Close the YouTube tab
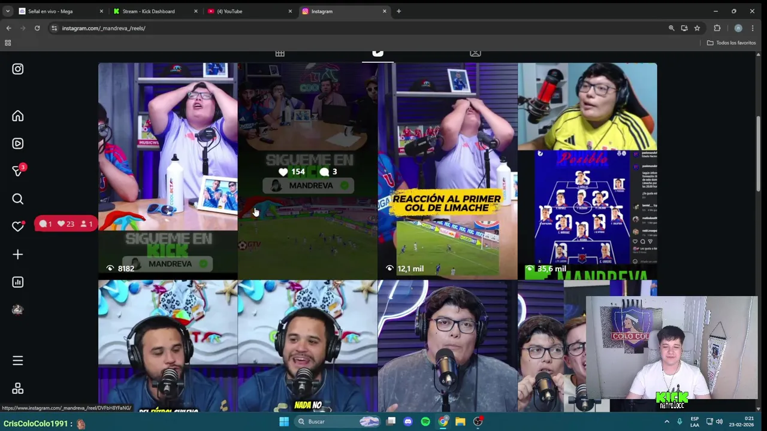767x431 pixels. (x=290, y=11)
